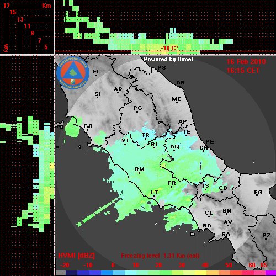
Task: Select the AQ city marker
Action: tap(174, 147)
